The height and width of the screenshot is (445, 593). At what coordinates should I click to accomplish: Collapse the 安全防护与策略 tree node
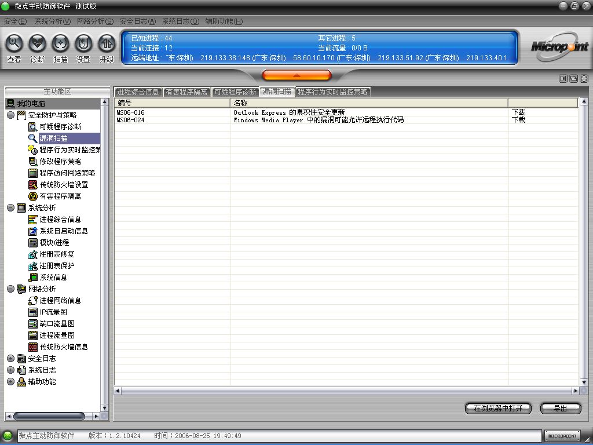10,115
